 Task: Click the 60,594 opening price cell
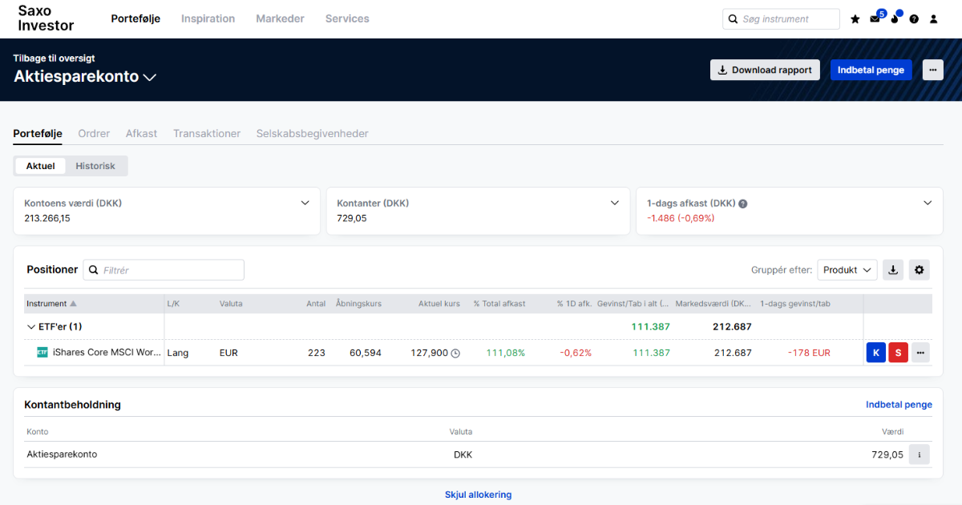coord(366,353)
